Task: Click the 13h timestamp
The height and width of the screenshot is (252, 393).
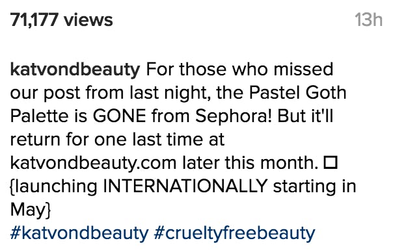Action: [369, 19]
